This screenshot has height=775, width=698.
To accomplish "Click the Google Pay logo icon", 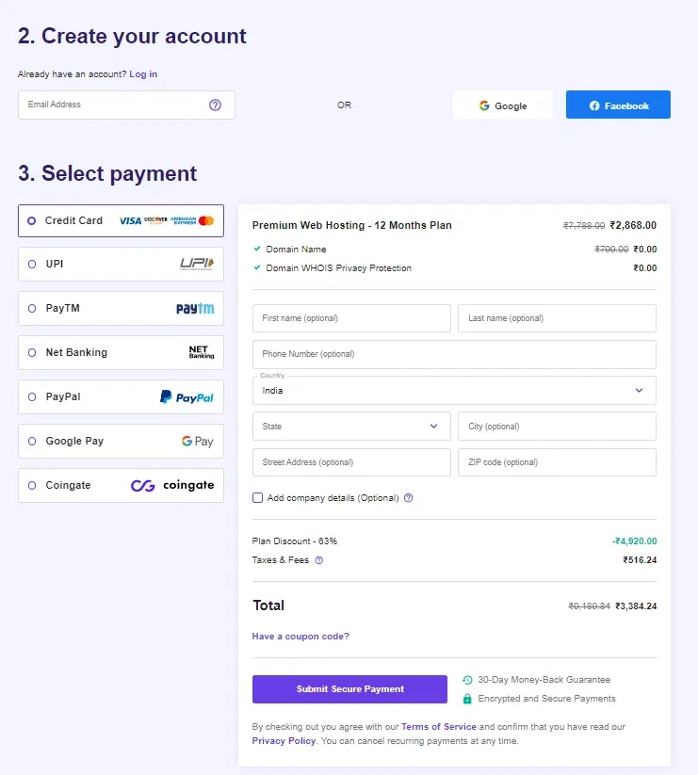I will click(198, 441).
